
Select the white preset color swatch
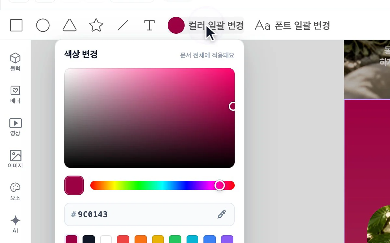(x=106, y=239)
